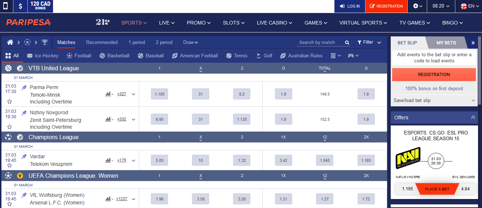Switch to the MY BETS tab
The image size is (482, 208).
point(446,43)
